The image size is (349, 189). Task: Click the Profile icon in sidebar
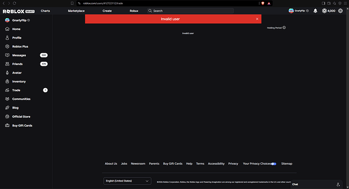pos(8,37)
